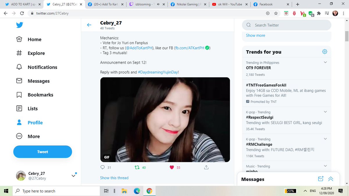Open the McAfee extension icon

(286, 13)
